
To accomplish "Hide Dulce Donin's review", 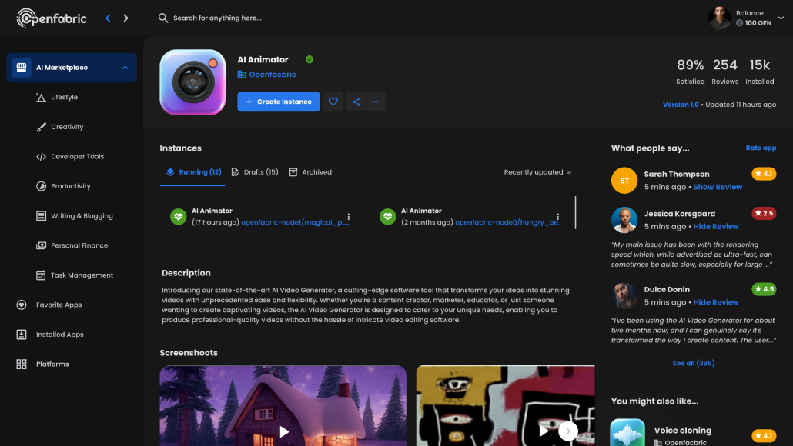I will tap(716, 302).
